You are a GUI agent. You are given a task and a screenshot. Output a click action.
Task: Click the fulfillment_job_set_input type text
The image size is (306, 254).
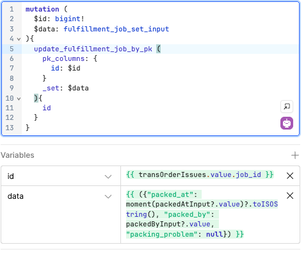click(117, 29)
